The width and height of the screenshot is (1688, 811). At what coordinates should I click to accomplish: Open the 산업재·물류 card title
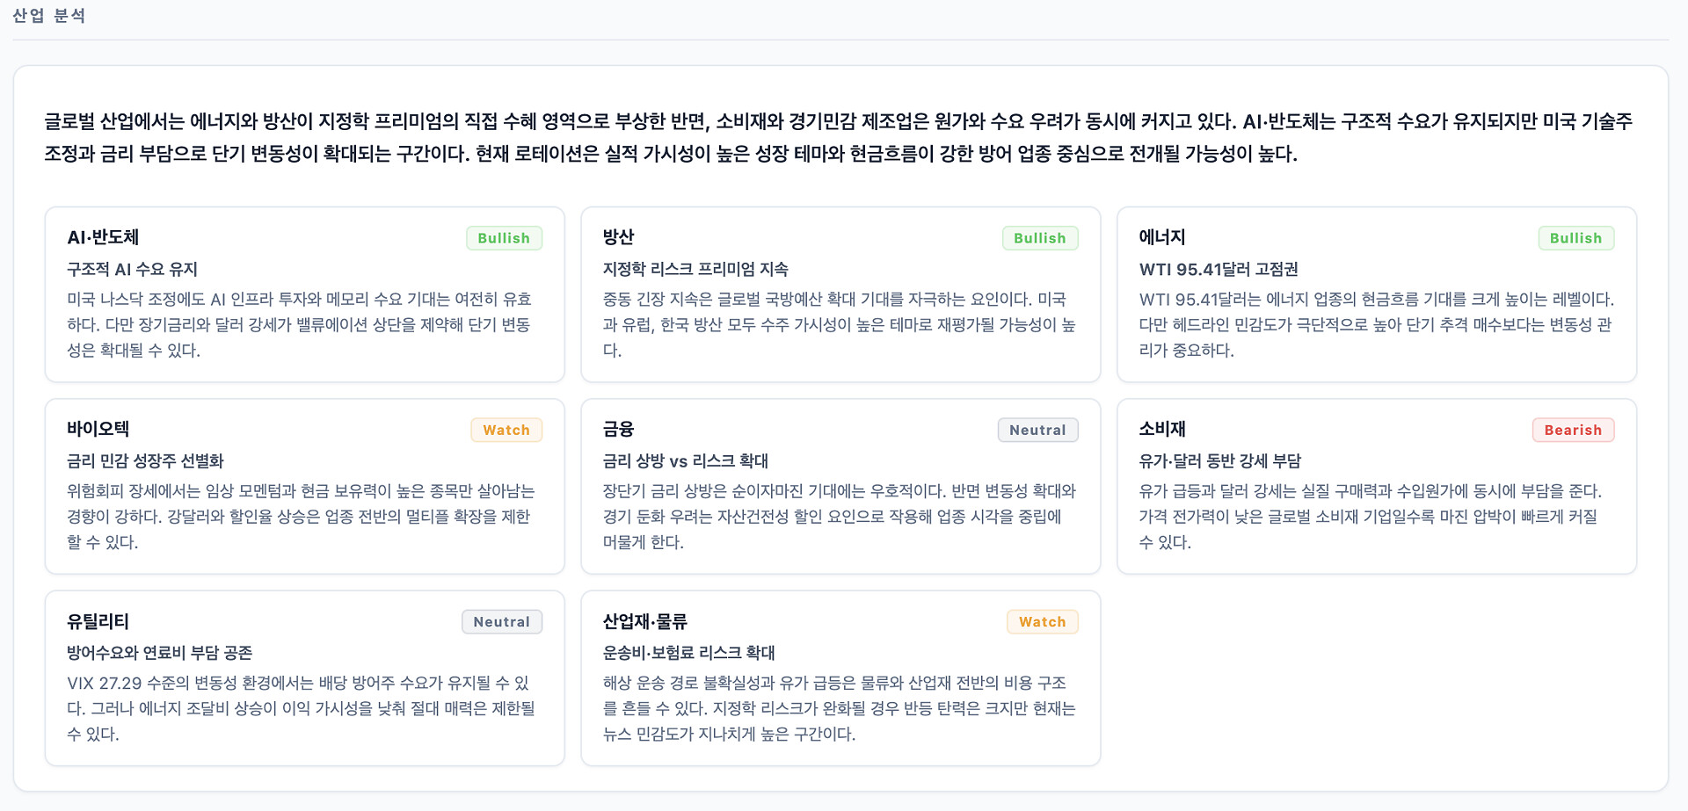tap(644, 621)
